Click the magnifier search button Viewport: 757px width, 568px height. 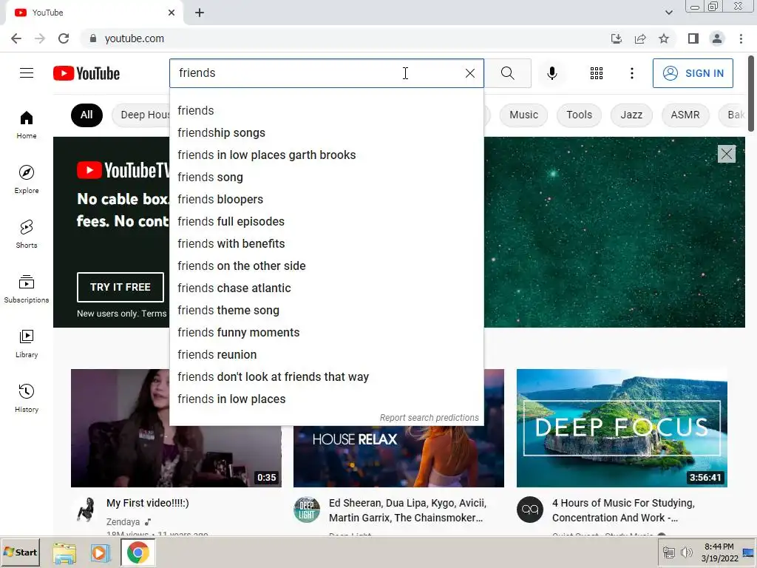coord(507,73)
